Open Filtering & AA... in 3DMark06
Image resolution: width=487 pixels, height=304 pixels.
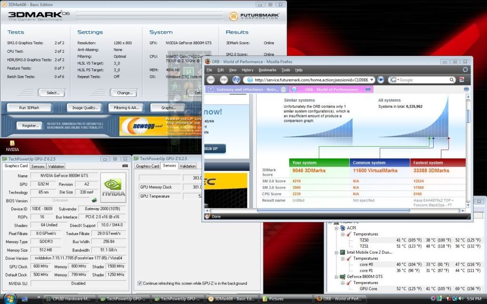[126, 108]
